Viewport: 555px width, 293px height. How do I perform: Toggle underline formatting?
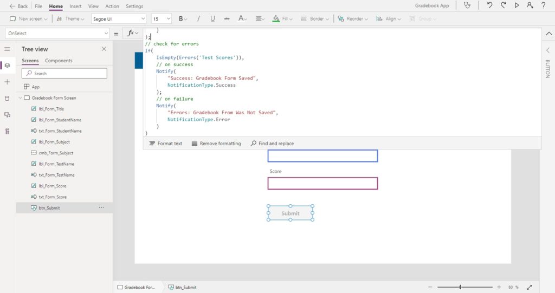point(212,19)
